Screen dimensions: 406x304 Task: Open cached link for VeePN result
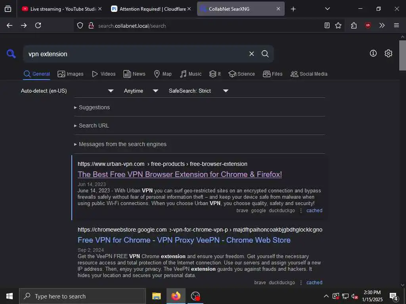pyautogui.click(x=314, y=283)
